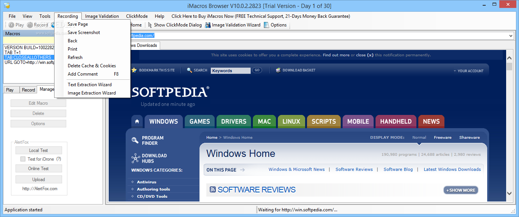Image resolution: width=519 pixels, height=217 pixels.
Task: Open the File menu
Action: tap(12, 16)
